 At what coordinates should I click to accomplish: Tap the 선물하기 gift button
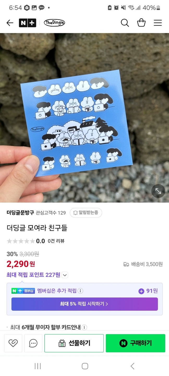tap(74, 343)
